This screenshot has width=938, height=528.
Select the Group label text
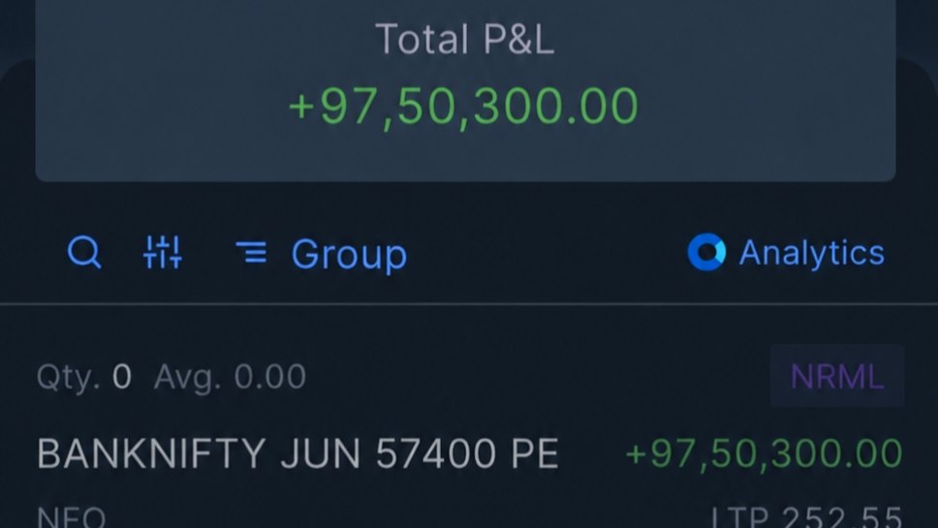[x=350, y=254]
